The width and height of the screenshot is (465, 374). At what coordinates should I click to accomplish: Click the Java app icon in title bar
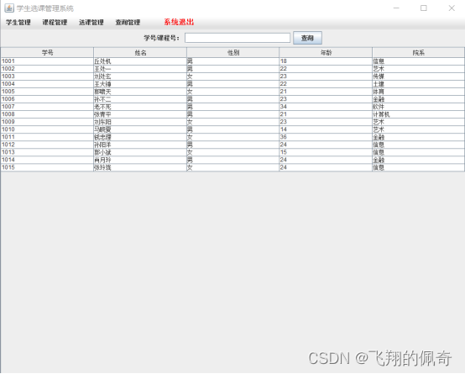click(9, 8)
